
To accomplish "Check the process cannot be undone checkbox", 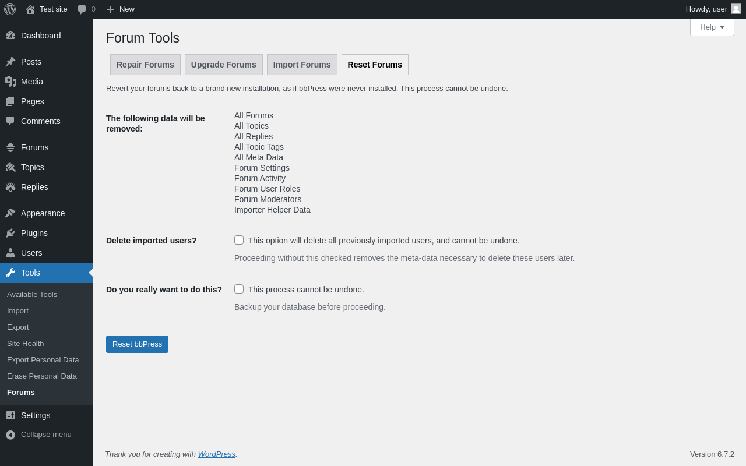I will (239, 289).
